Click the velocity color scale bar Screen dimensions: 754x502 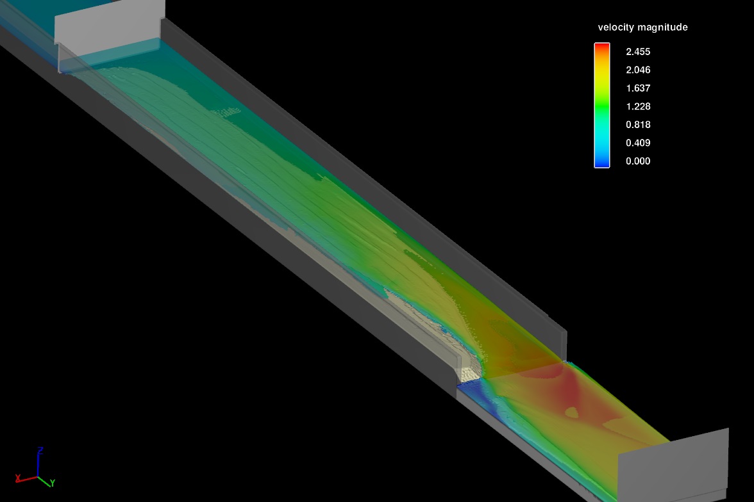(601, 106)
